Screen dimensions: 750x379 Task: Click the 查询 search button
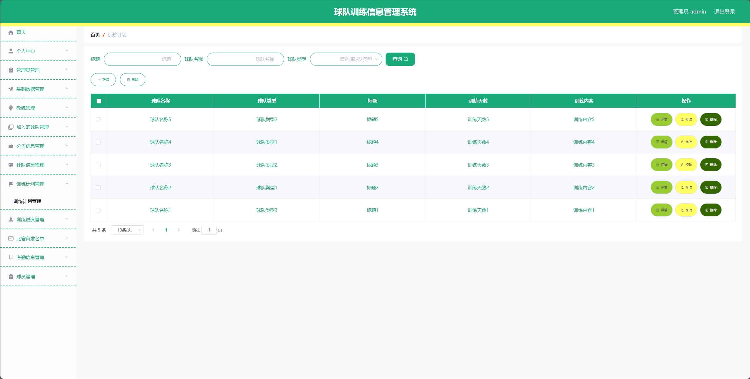click(x=400, y=59)
